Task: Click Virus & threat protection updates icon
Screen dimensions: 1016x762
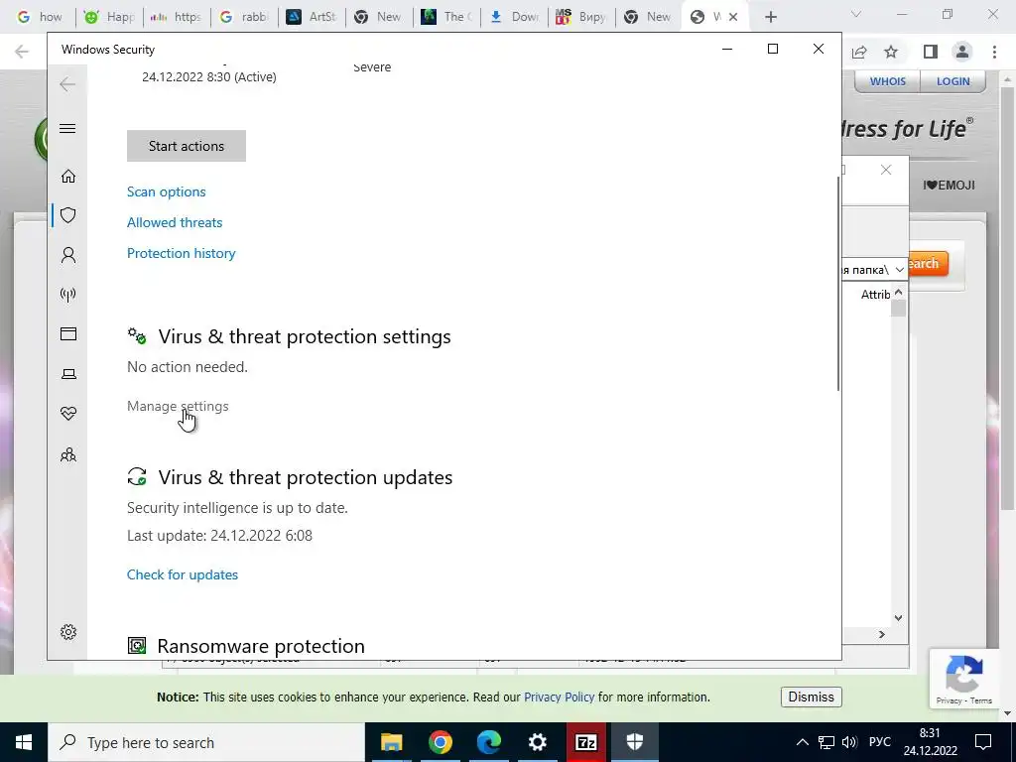Action: pyautogui.click(x=137, y=477)
